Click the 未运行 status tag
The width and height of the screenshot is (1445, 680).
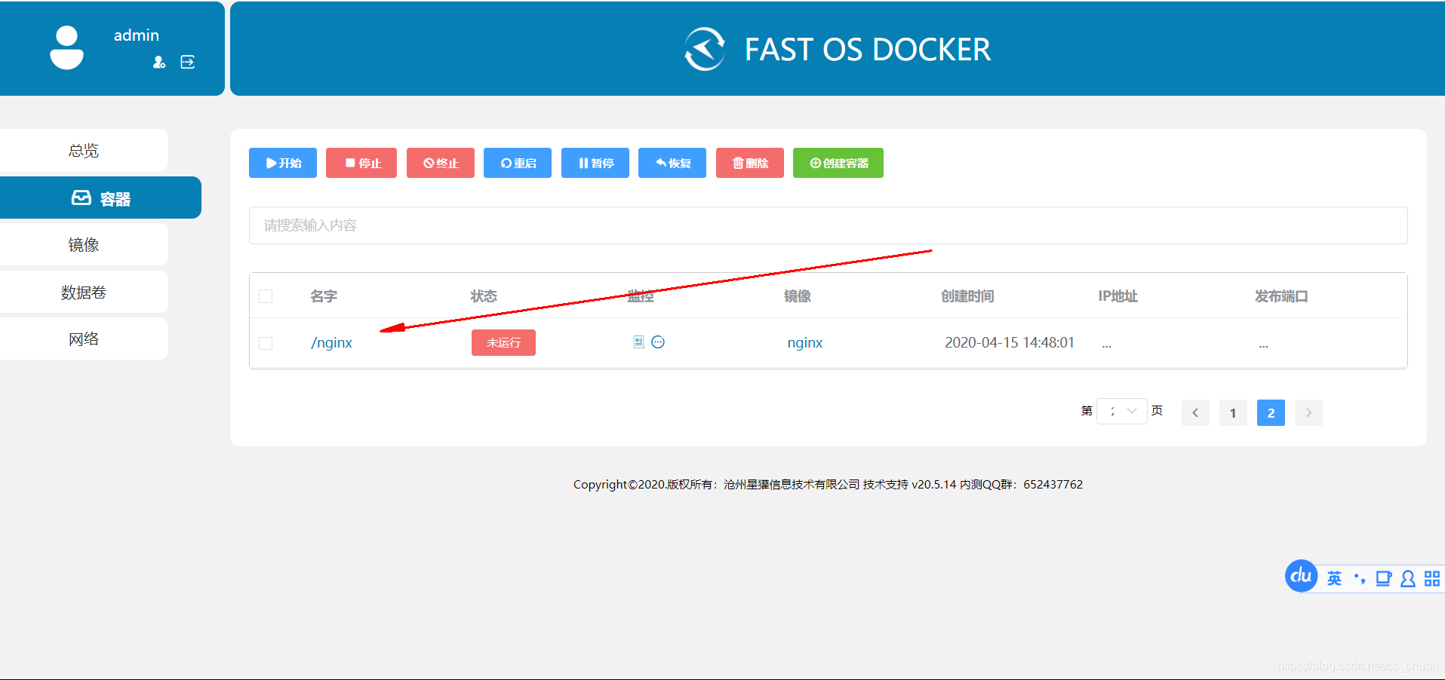(503, 342)
